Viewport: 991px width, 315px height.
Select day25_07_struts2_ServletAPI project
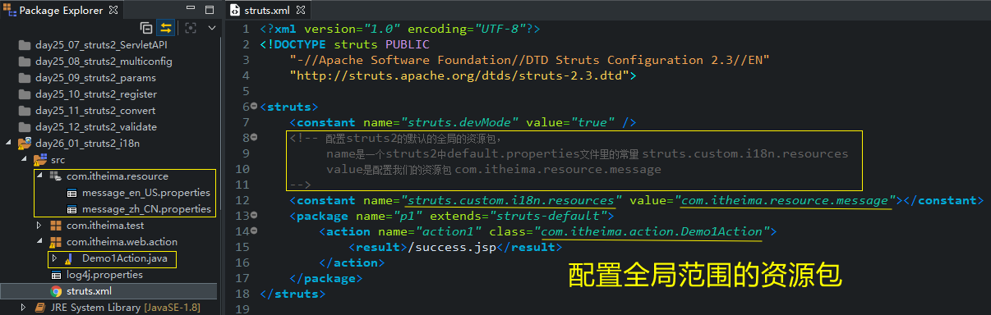click(102, 45)
